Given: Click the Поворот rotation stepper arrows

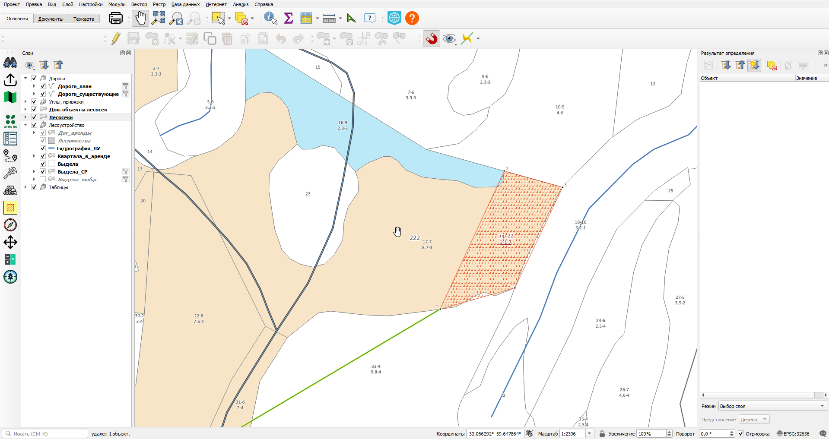Looking at the screenshot, I should [x=732, y=433].
